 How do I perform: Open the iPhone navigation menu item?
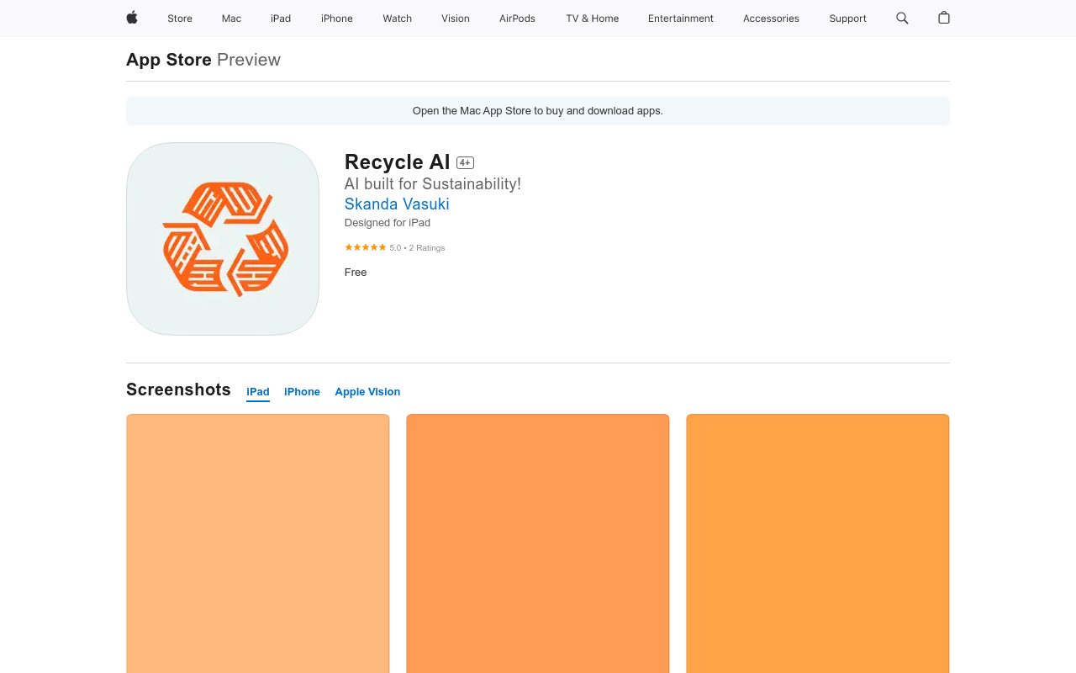point(337,19)
